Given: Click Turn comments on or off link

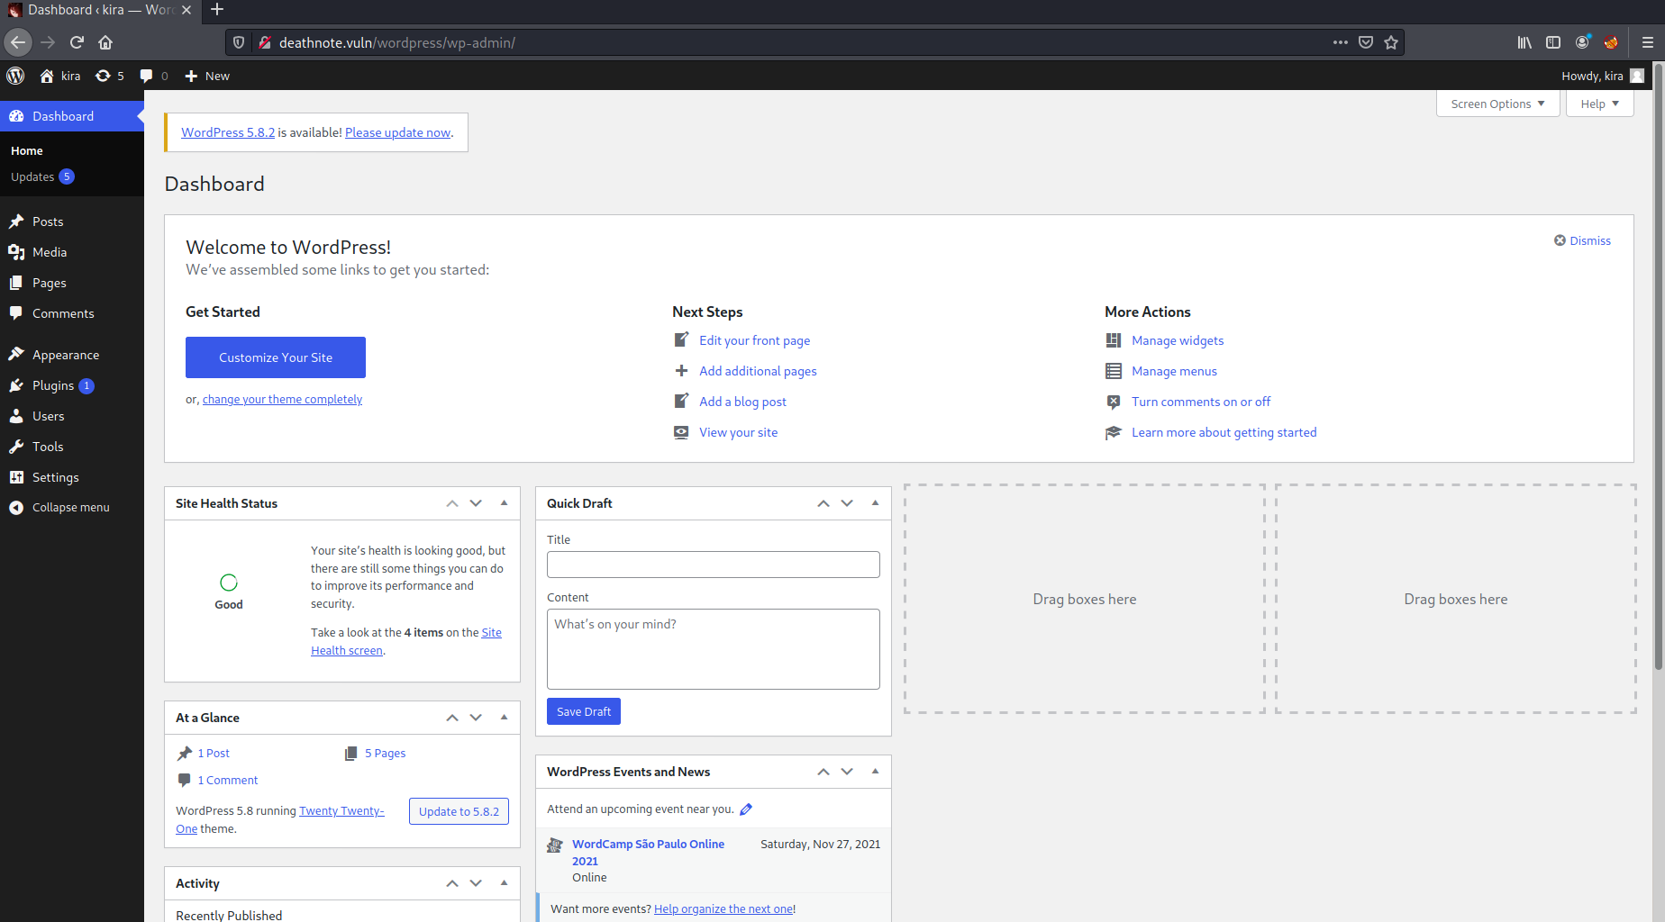Looking at the screenshot, I should (x=1201, y=402).
